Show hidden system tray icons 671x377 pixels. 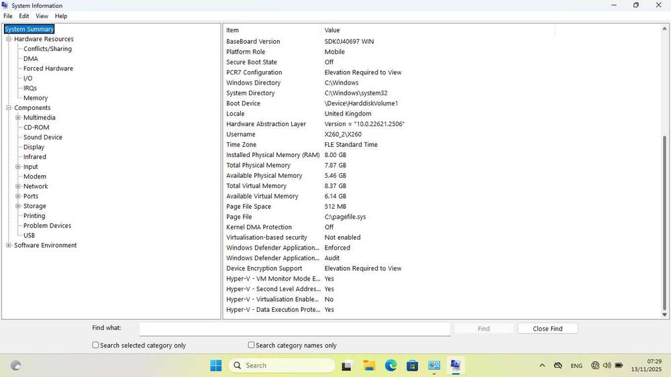click(x=542, y=366)
